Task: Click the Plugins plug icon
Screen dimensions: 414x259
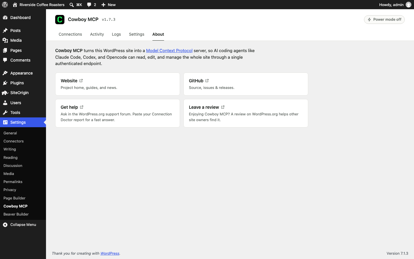Action: point(5,83)
